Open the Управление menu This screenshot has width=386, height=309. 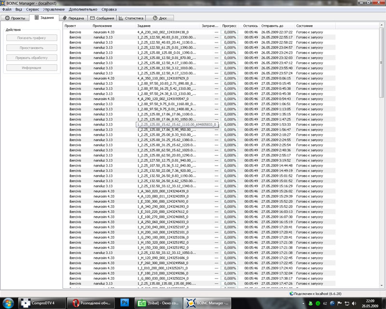pyautogui.click(x=54, y=9)
